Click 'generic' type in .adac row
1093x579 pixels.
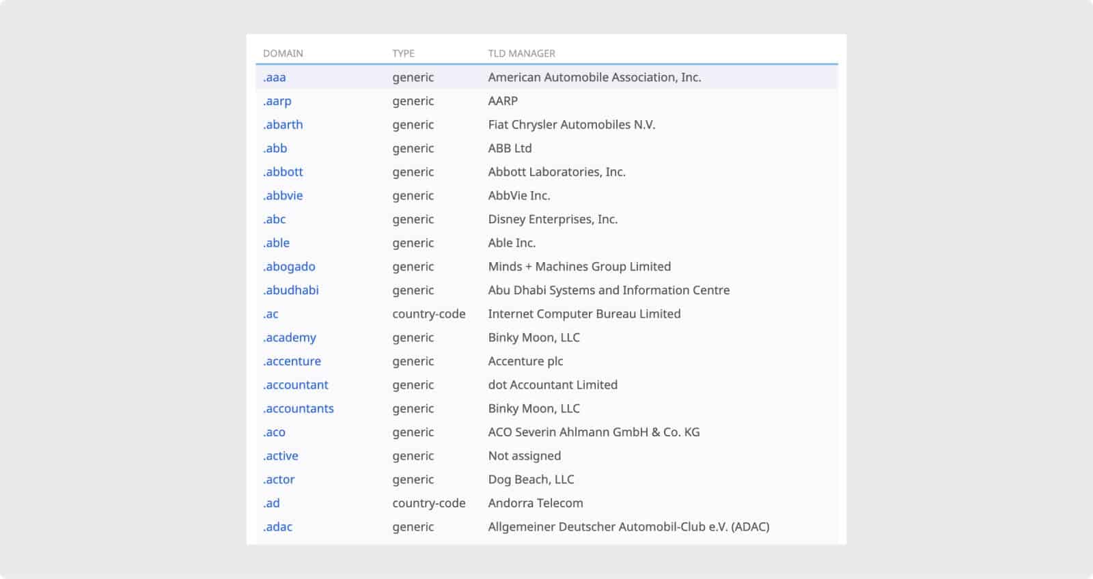tap(413, 527)
